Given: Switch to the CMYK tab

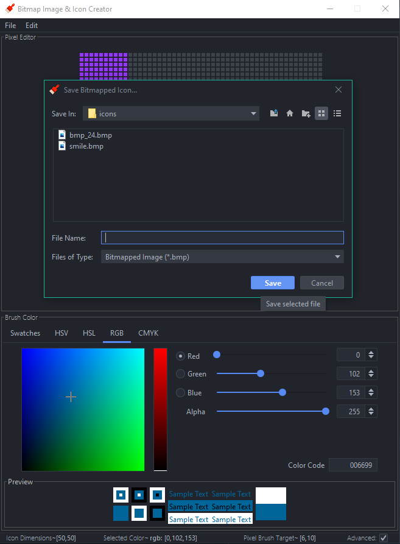Looking at the screenshot, I should 148,333.
